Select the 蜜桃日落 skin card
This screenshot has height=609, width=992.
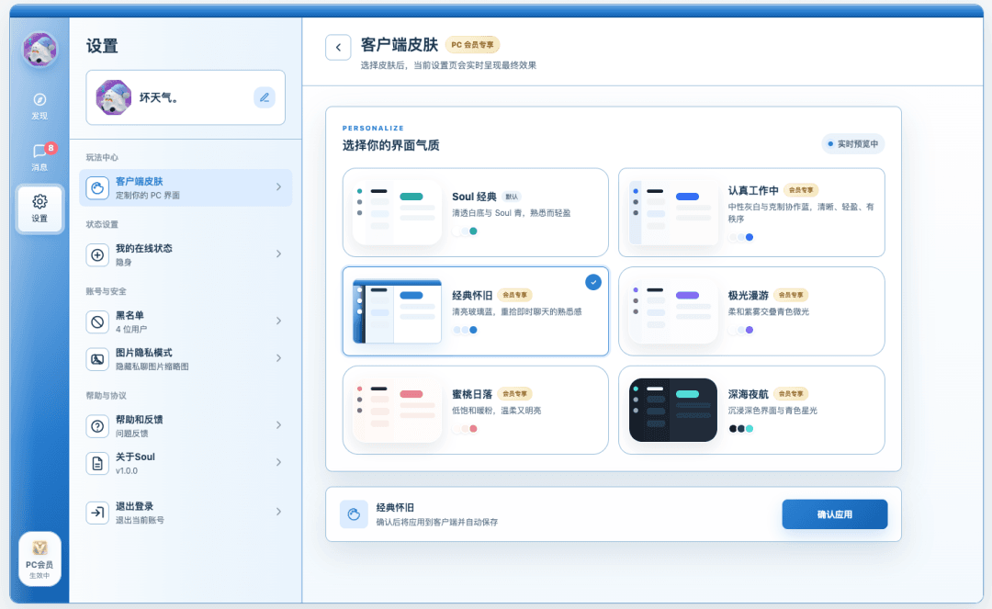[x=475, y=410]
